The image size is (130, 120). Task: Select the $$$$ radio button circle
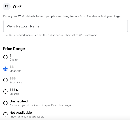click(x=5, y=91)
